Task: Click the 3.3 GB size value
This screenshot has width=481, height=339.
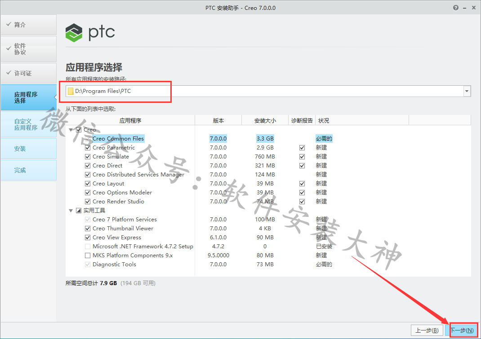Action: click(265, 139)
